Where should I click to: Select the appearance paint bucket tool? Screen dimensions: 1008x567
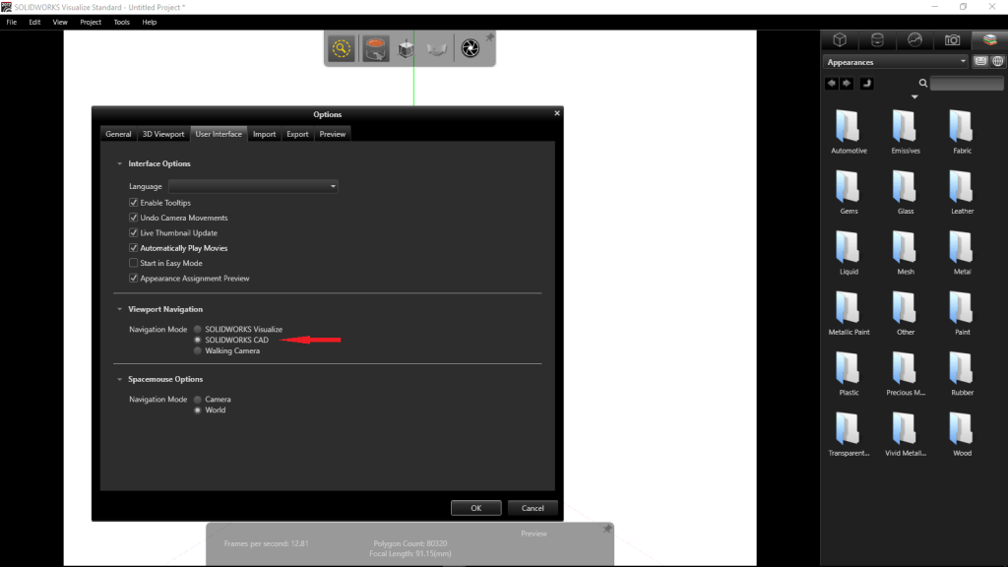pos(375,48)
